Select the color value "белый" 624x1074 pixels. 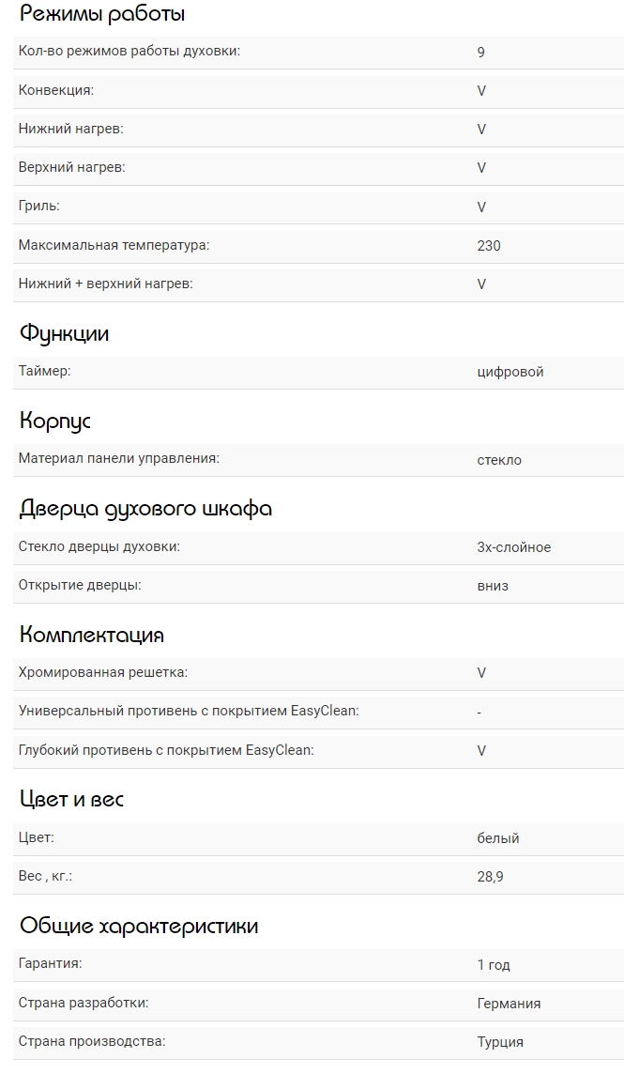498,837
